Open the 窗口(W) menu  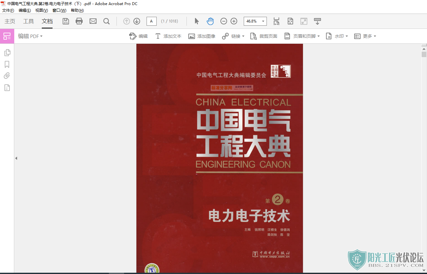59,10
